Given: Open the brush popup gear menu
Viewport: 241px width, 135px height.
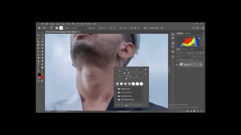Looking at the screenshot, I should tap(146, 70).
